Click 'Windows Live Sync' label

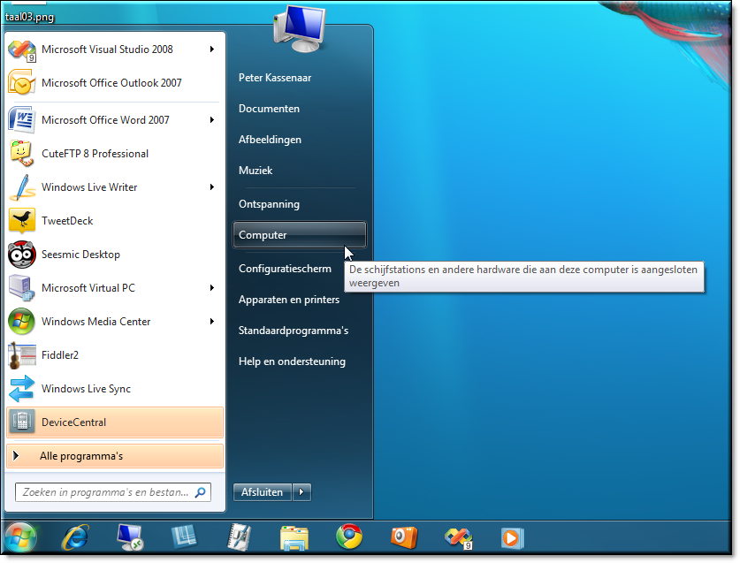(x=86, y=389)
